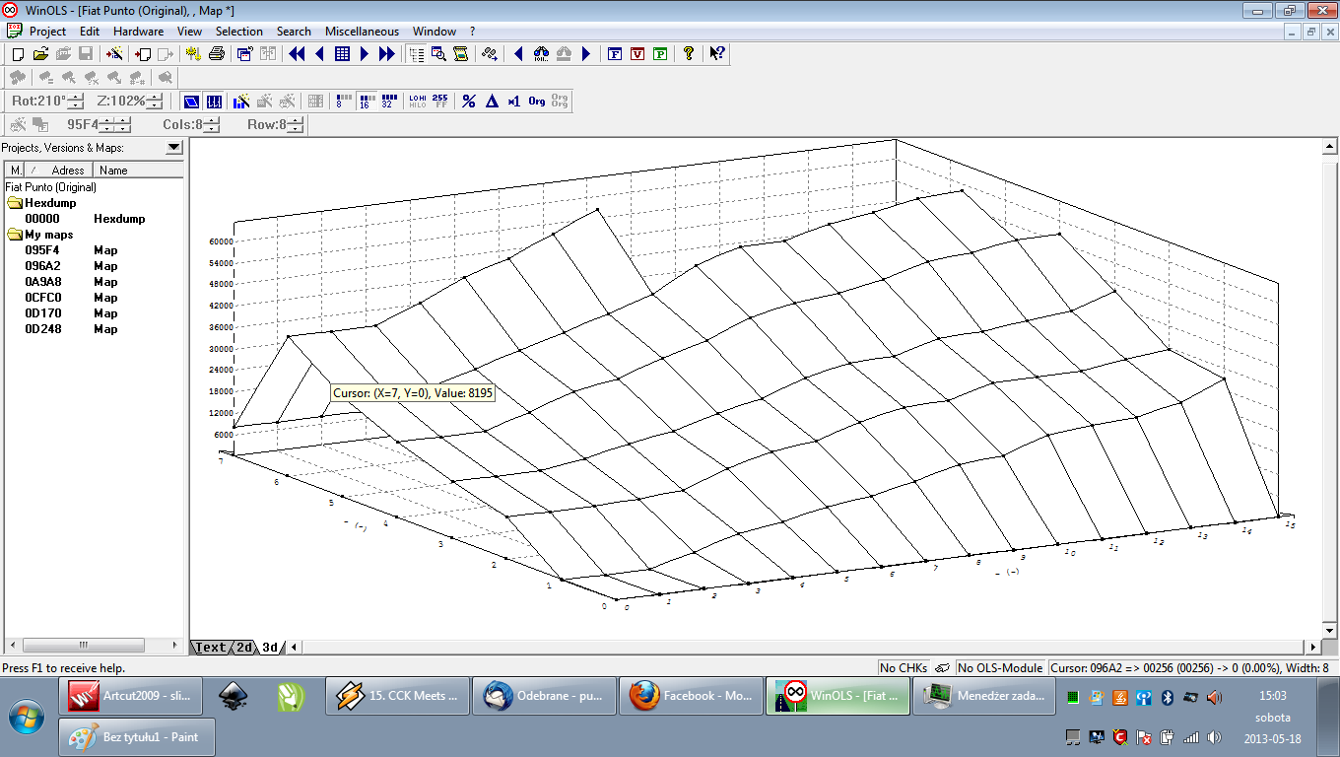Viewport: 1340px width, 757px height.
Task: Open the Projects, Versions & Maps dropdown
Action: coord(173,148)
